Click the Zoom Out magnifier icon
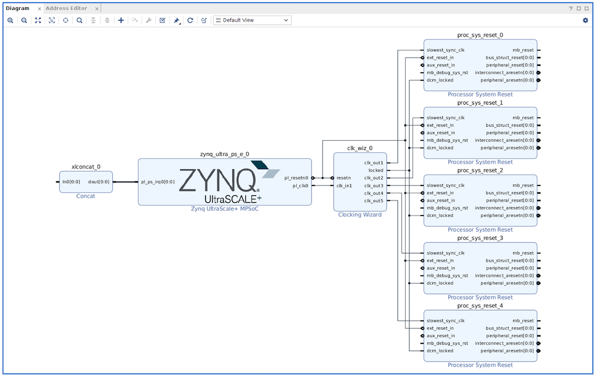 click(x=24, y=20)
